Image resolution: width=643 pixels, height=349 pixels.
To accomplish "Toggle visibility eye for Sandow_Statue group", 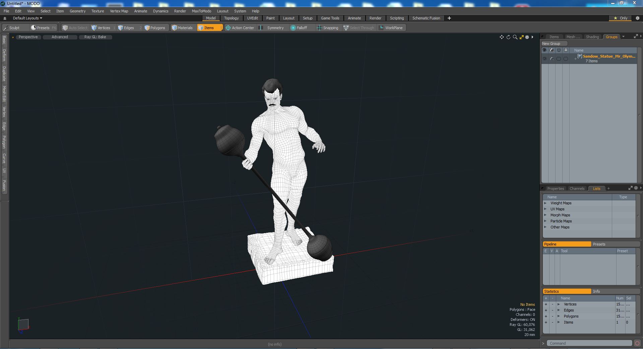I will pos(544,59).
